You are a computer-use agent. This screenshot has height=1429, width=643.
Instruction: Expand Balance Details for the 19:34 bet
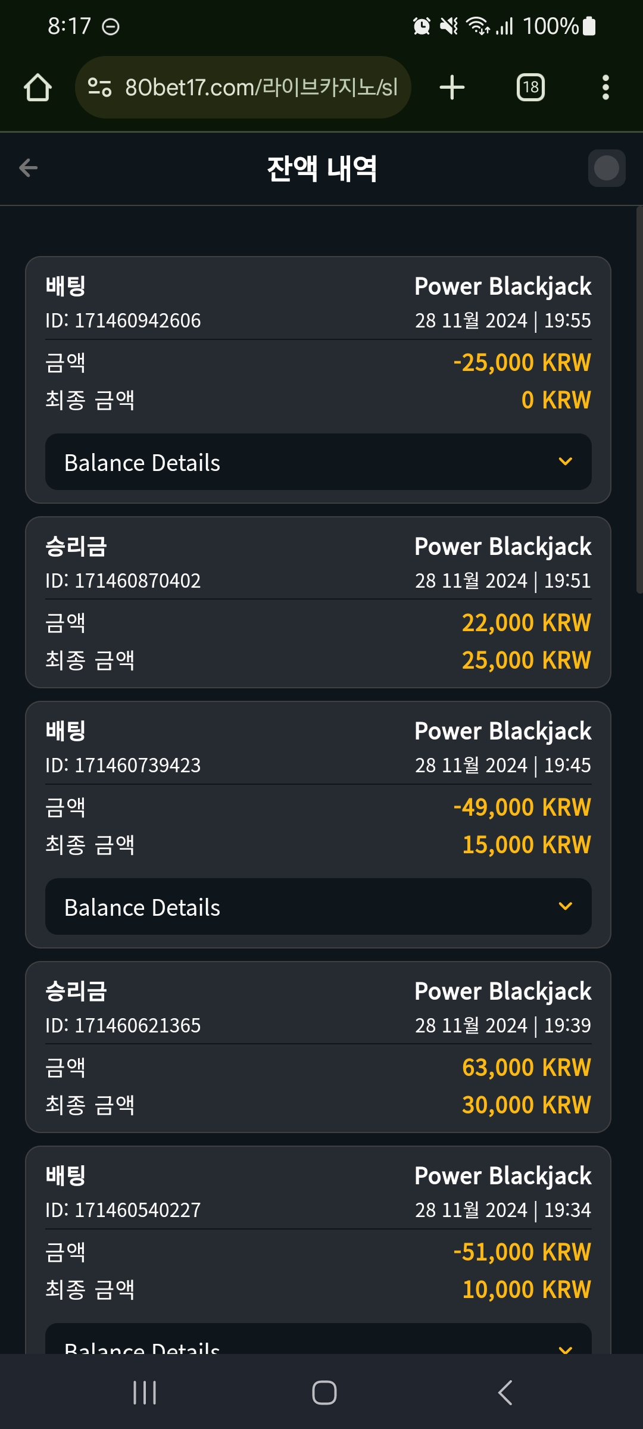319,1338
